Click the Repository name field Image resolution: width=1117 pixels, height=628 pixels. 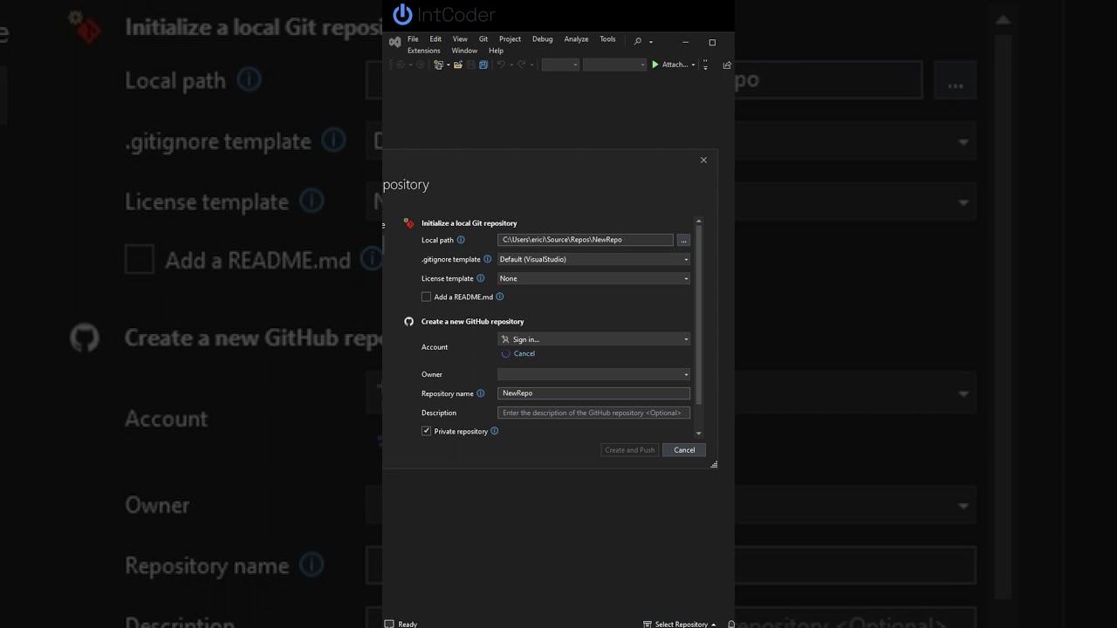point(593,393)
